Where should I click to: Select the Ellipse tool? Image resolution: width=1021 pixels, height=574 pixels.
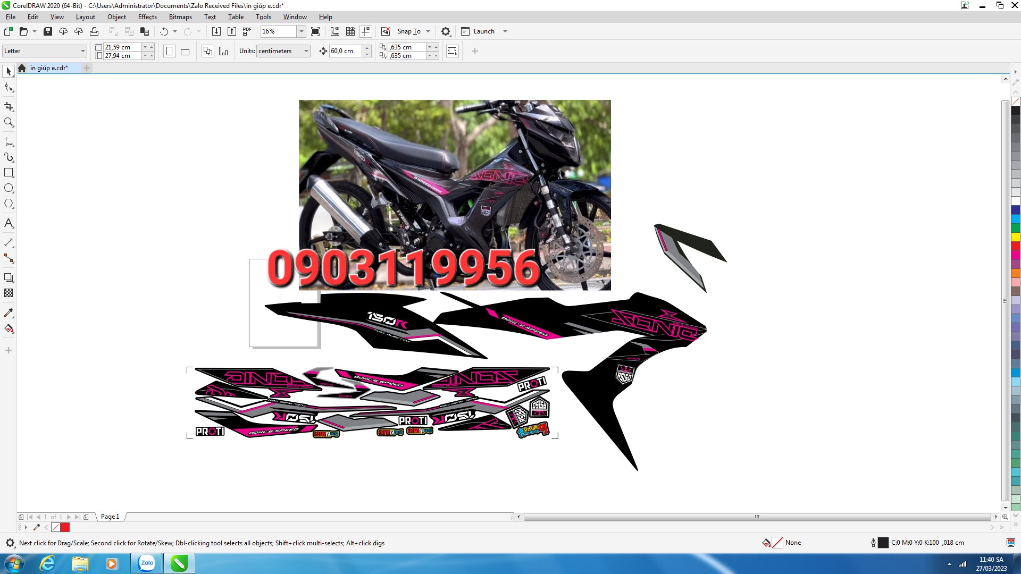click(x=9, y=188)
